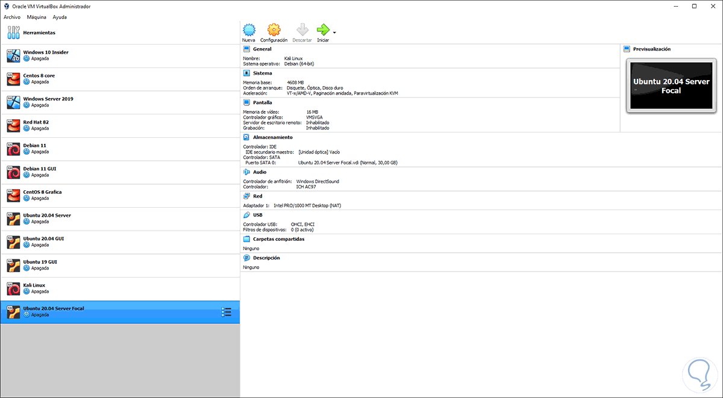Viewport: 723px width, 398px height.
Task: Click 'Windows DirectSound' host driver value
Action: 318,181
